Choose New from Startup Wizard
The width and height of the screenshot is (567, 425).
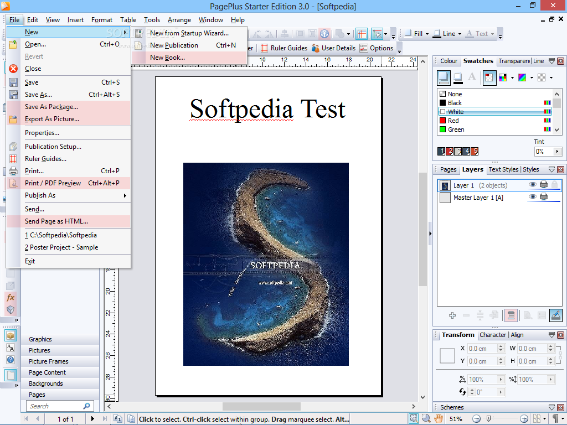[189, 33]
